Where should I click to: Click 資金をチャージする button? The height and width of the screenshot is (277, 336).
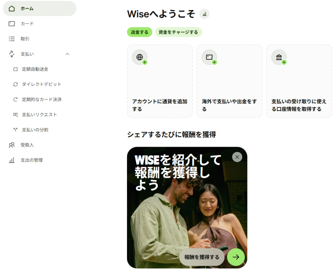(x=178, y=32)
